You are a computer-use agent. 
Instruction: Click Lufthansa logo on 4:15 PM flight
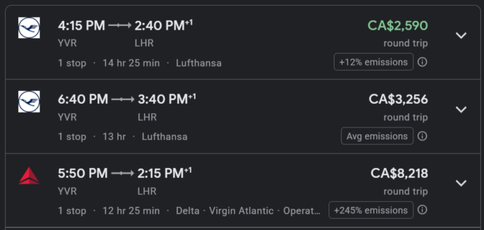[29, 28]
